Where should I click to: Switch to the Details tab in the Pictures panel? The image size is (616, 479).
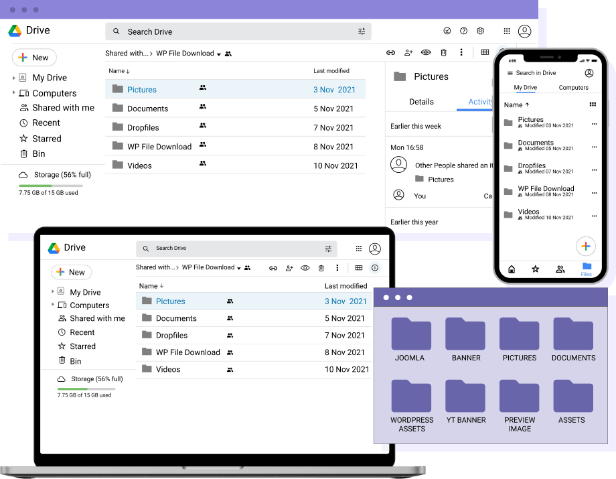coord(421,102)
